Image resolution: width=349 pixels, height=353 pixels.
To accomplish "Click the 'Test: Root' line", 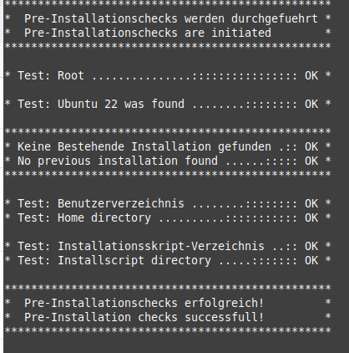I will 168,75.
